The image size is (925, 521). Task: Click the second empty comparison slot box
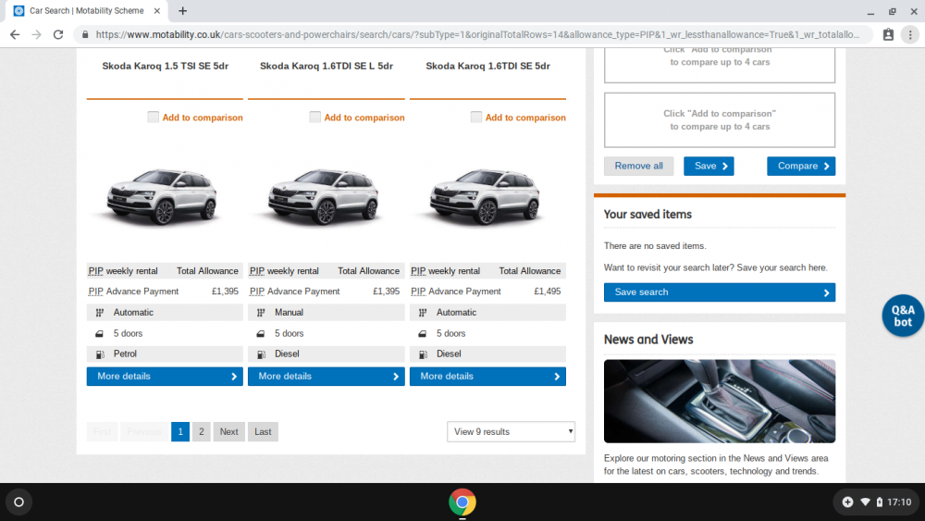(x=719, y=120)
